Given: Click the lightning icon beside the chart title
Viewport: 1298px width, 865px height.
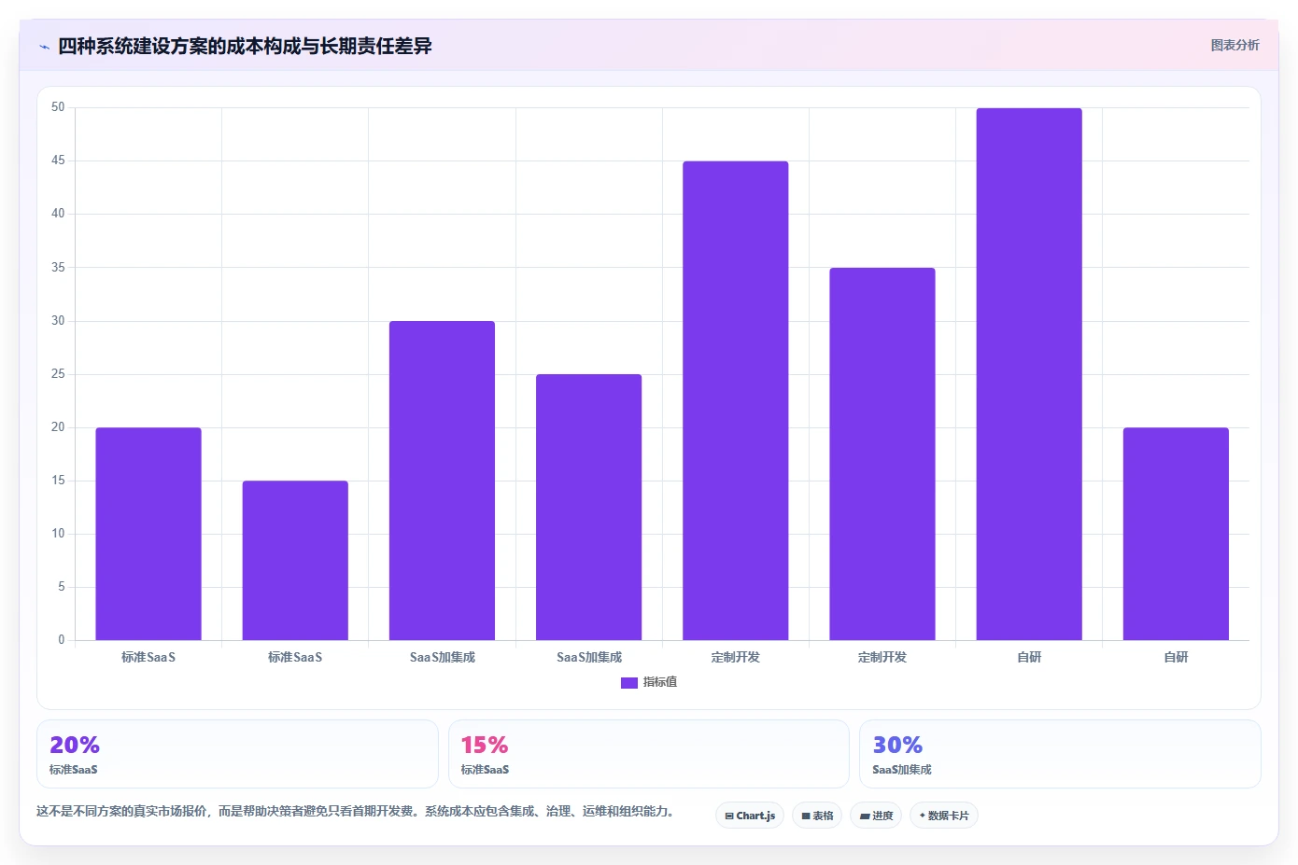Looking at the screenshot, I should click(x=44, y=47).
